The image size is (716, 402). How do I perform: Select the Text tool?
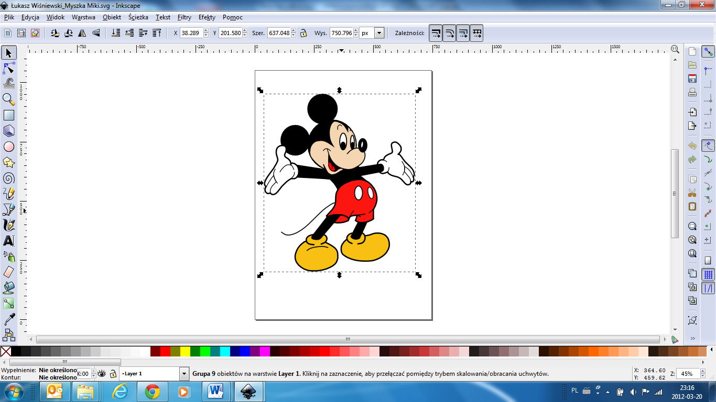pos(9,241)
